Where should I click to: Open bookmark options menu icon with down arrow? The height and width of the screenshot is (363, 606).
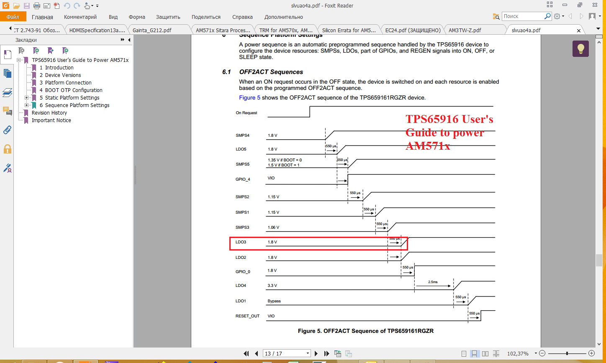tap(66, 51)
